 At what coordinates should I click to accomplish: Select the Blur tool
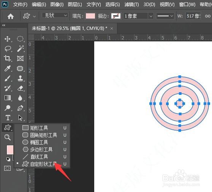click(20, 98)
